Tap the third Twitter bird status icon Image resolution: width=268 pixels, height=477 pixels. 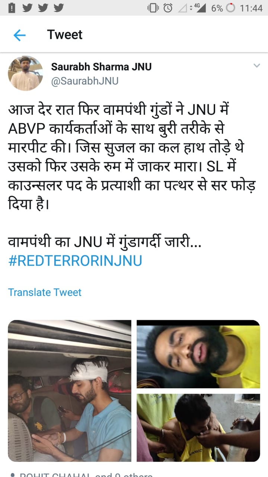click(x=58, y=8)
